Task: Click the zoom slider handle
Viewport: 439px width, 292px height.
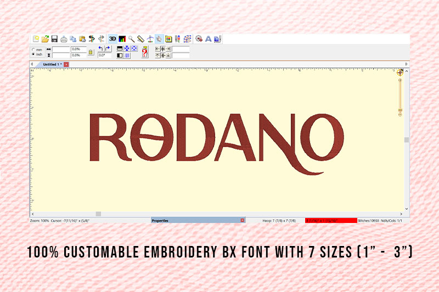Action: pos(400,111)
